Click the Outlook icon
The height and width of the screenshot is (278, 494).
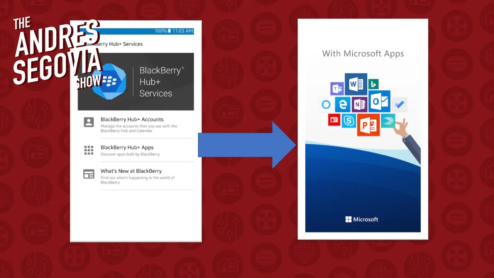click(x=379, y=102)
